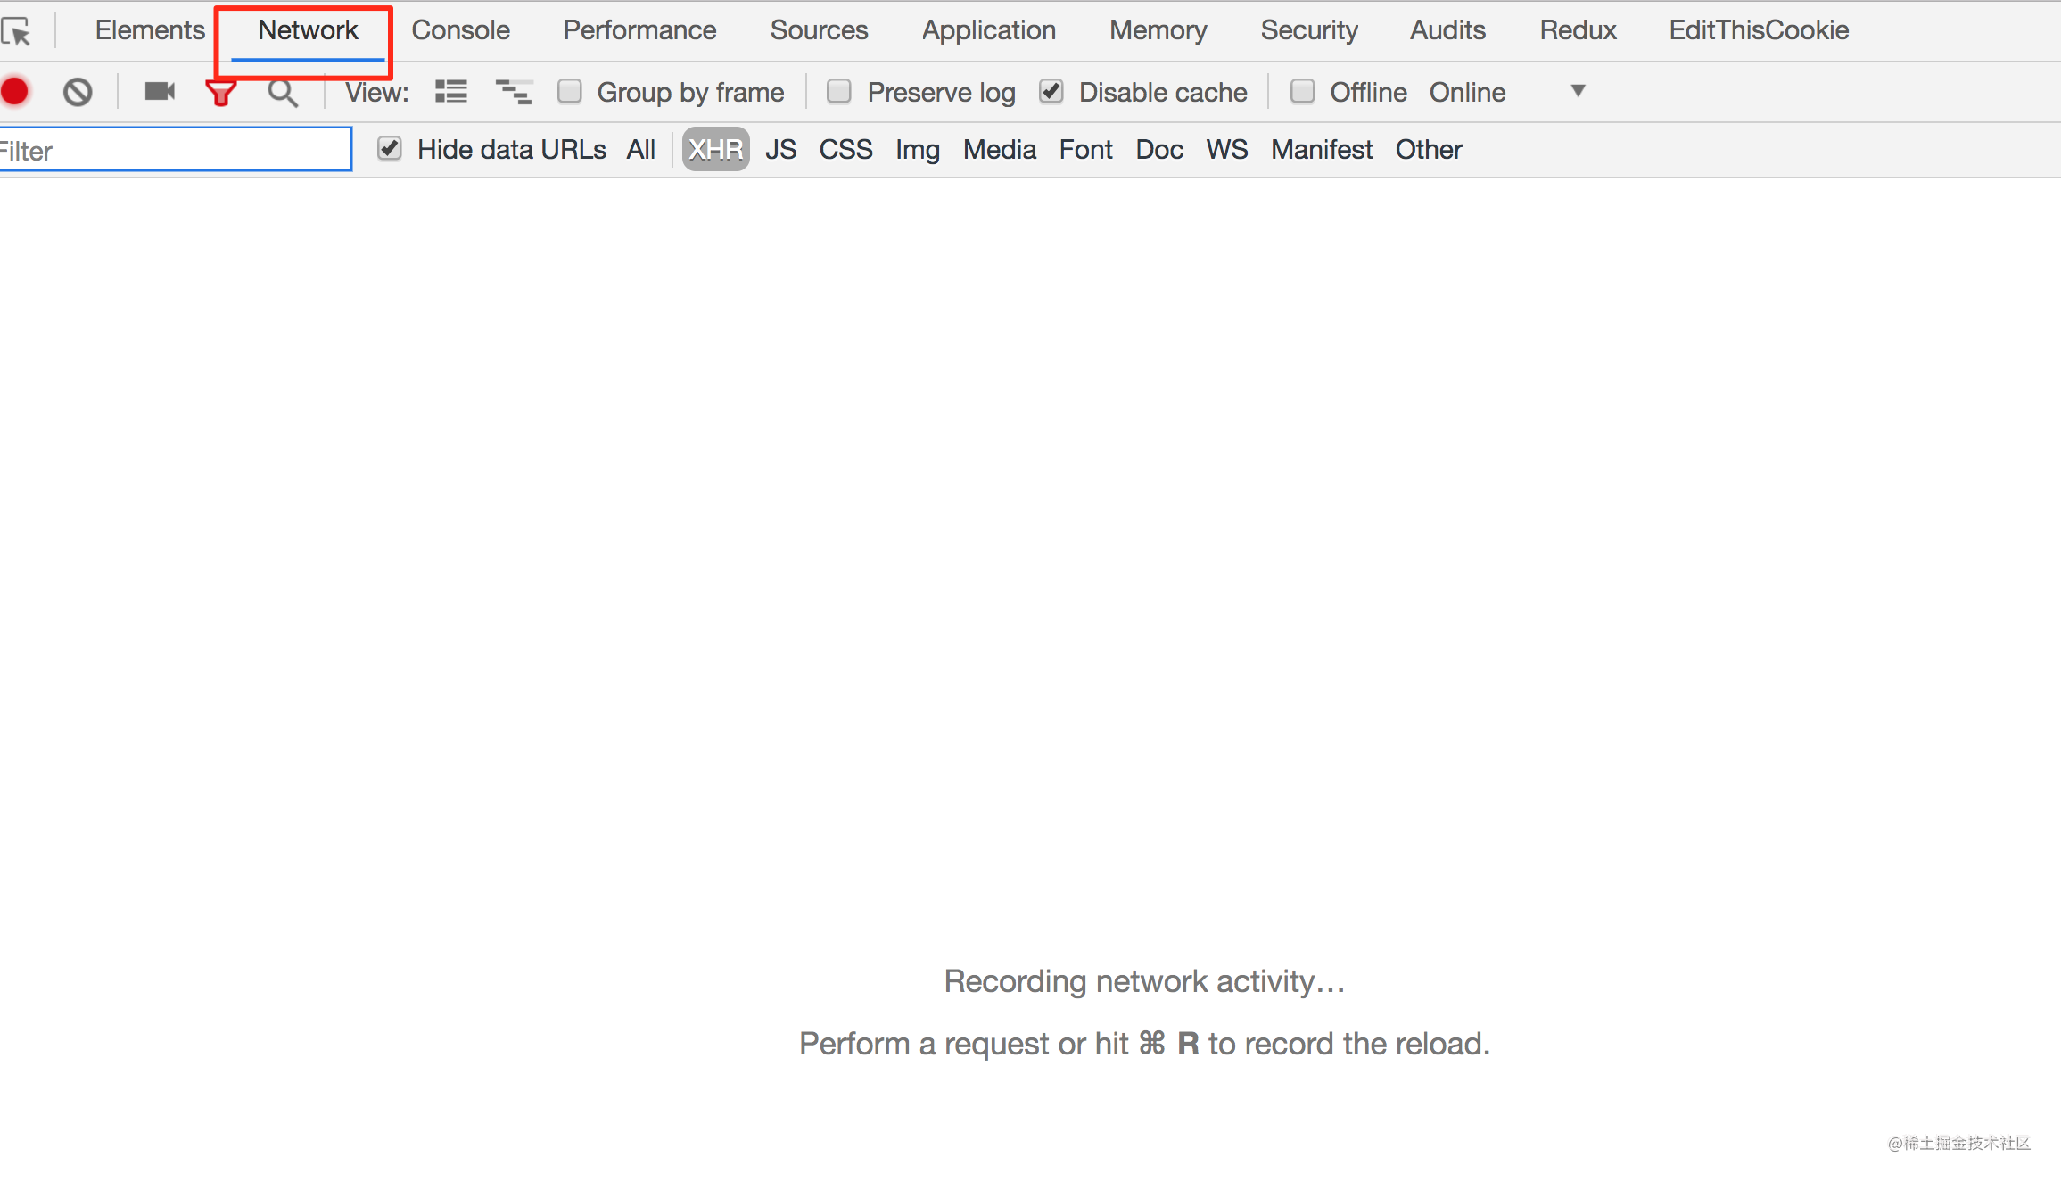
Task: Stop recording with the red record button
Action: (x=15, y=92)
